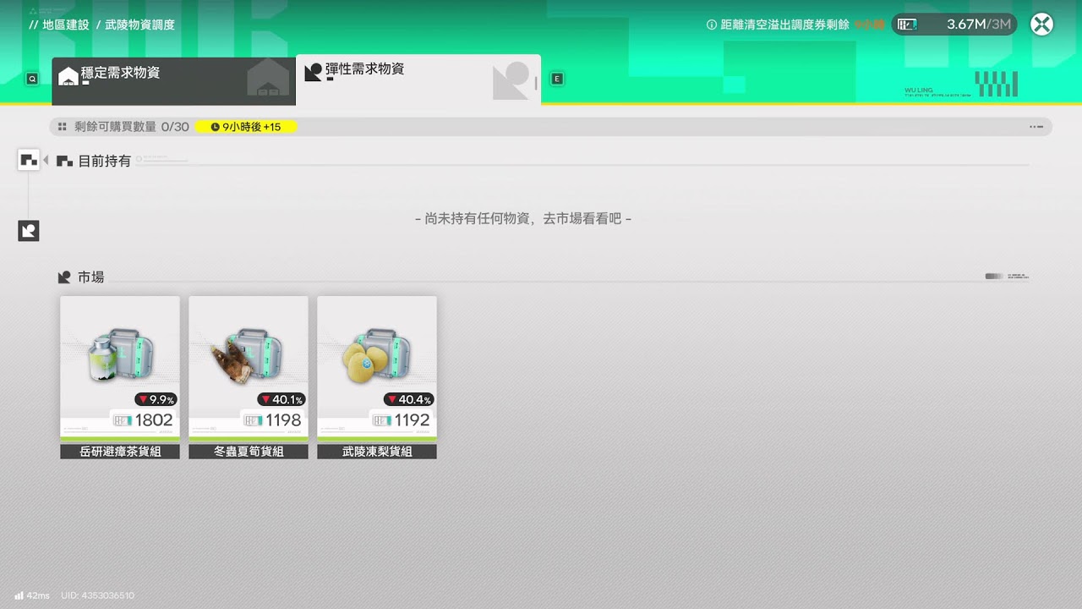Open the 岳研避瘴茶貨組 market card
The image size is (1082, 609).
[x=120, y=377]
